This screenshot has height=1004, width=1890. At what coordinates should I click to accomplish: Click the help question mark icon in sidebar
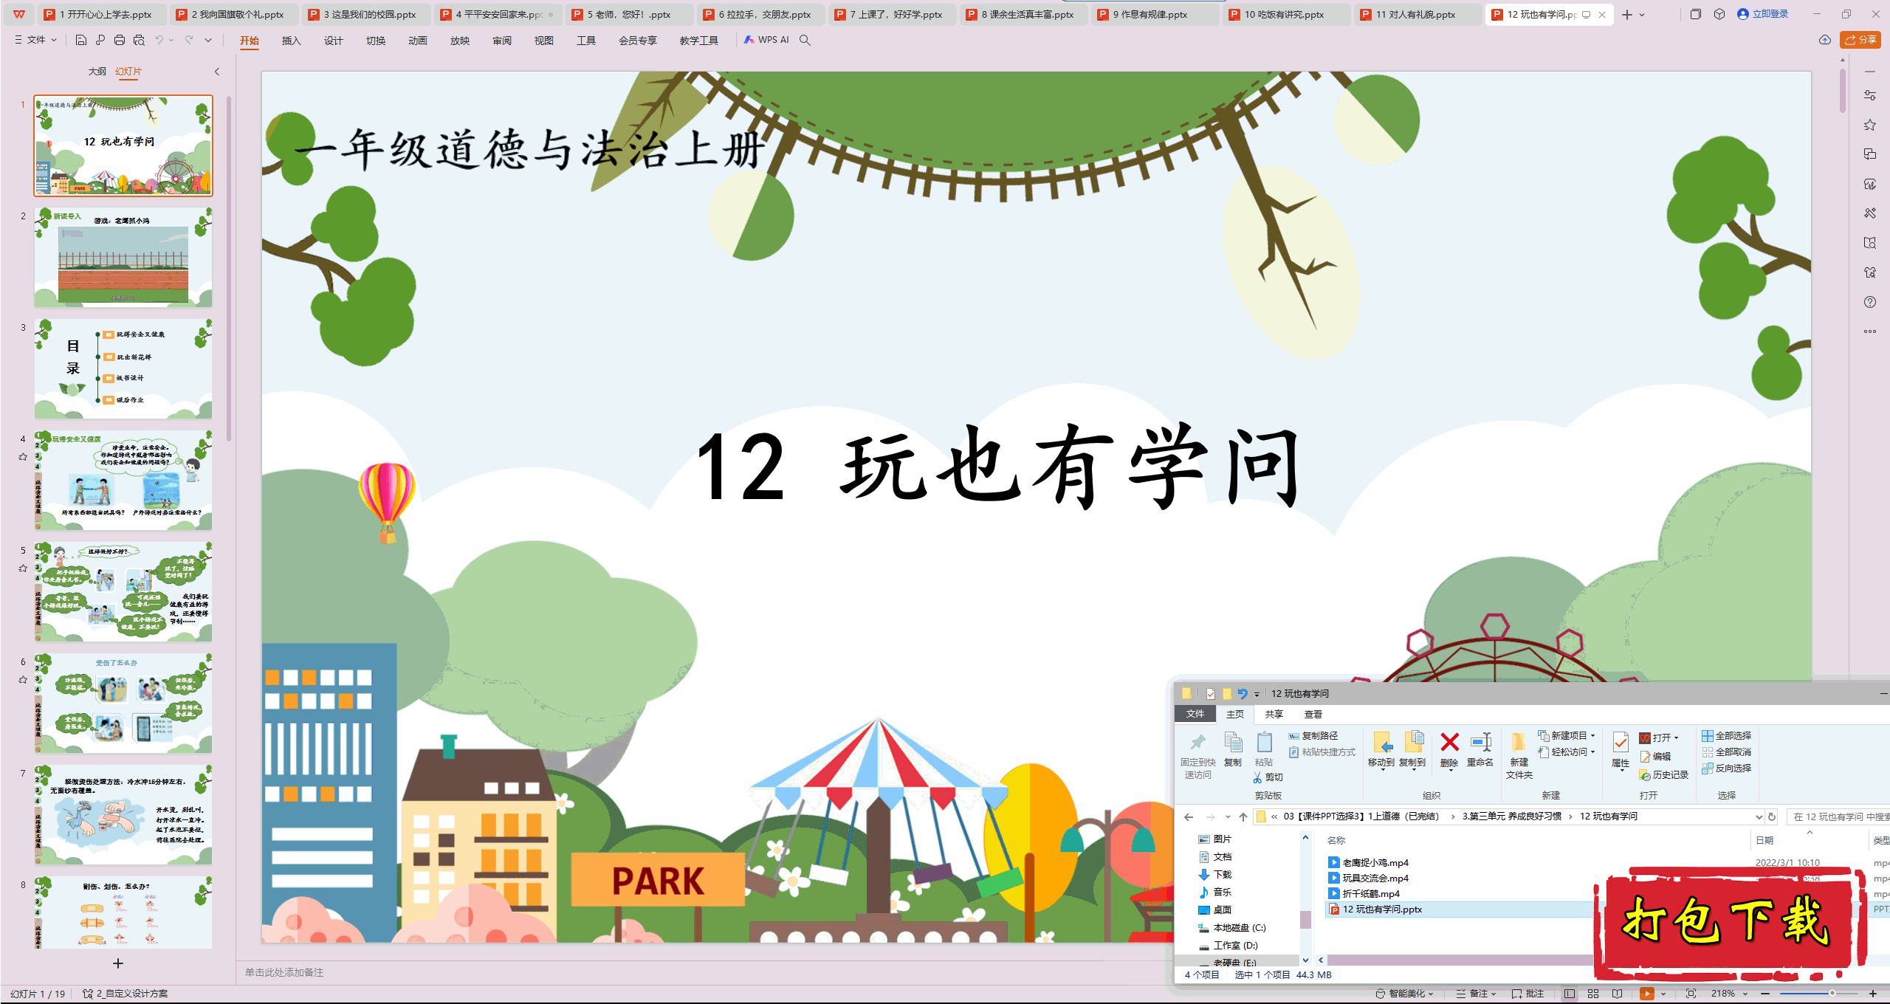click(1869, 302)
